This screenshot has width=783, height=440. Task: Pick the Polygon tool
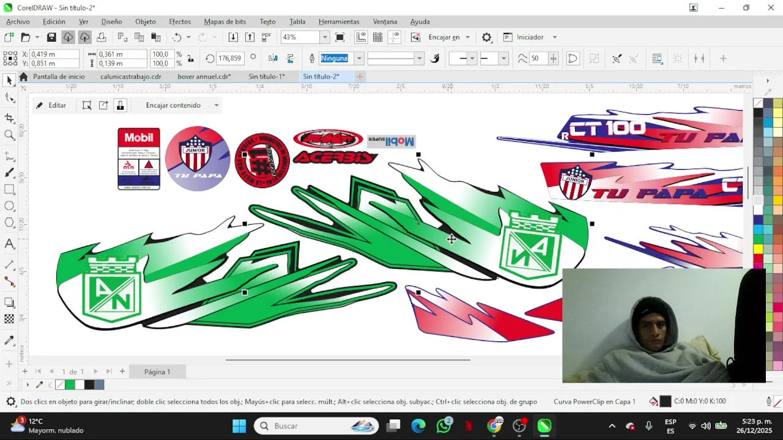[9, 223]
